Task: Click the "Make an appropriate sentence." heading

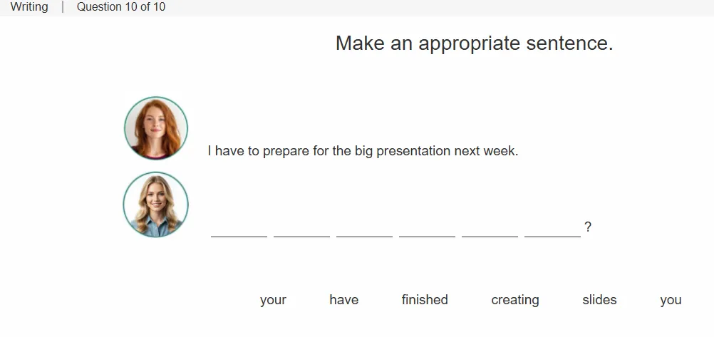Action: pyautogui.click(x=475, y=43)
